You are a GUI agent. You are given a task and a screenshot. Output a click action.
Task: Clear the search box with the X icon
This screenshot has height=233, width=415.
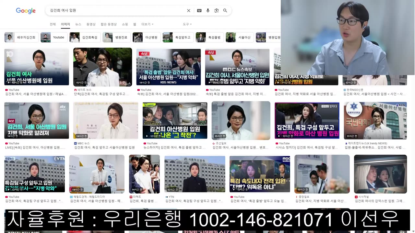(x=189, y=11)
